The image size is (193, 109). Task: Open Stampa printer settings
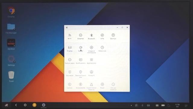(x=113, y=36)
